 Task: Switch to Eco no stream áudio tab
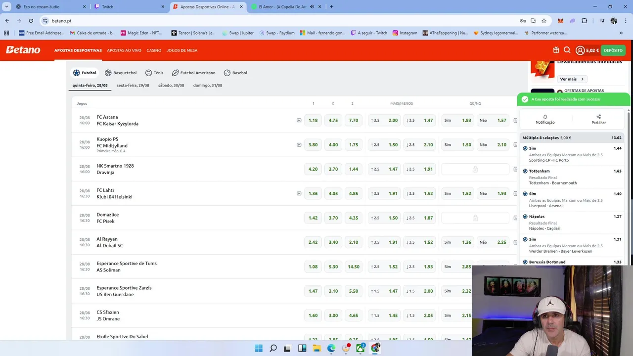49,7
